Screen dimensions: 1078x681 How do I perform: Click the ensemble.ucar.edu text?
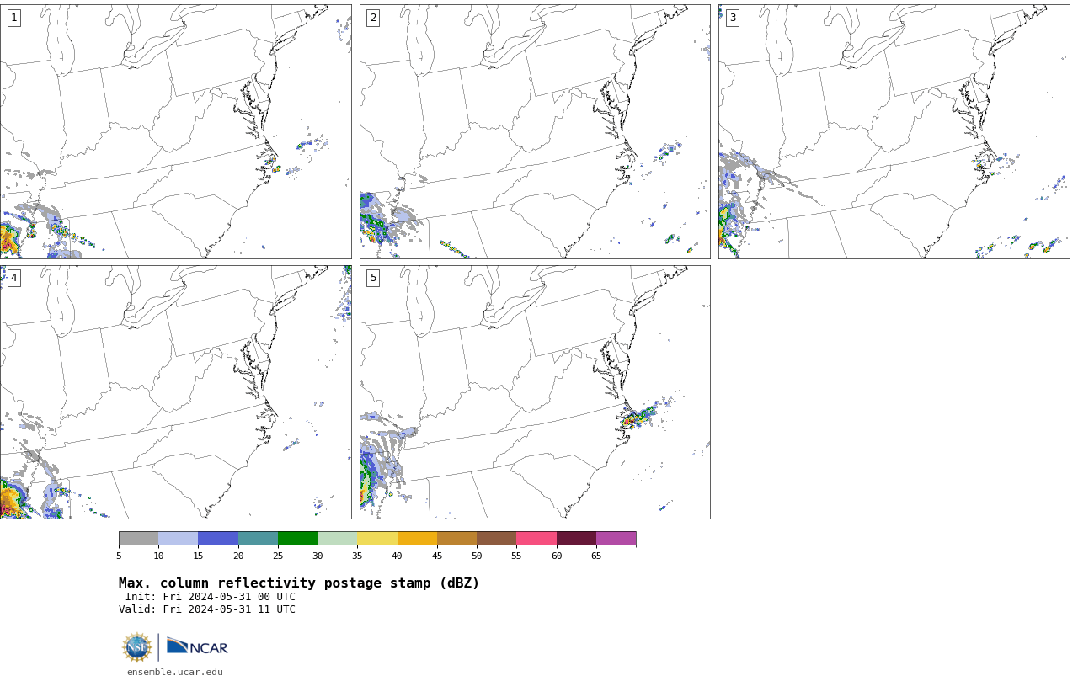(175, 672)
